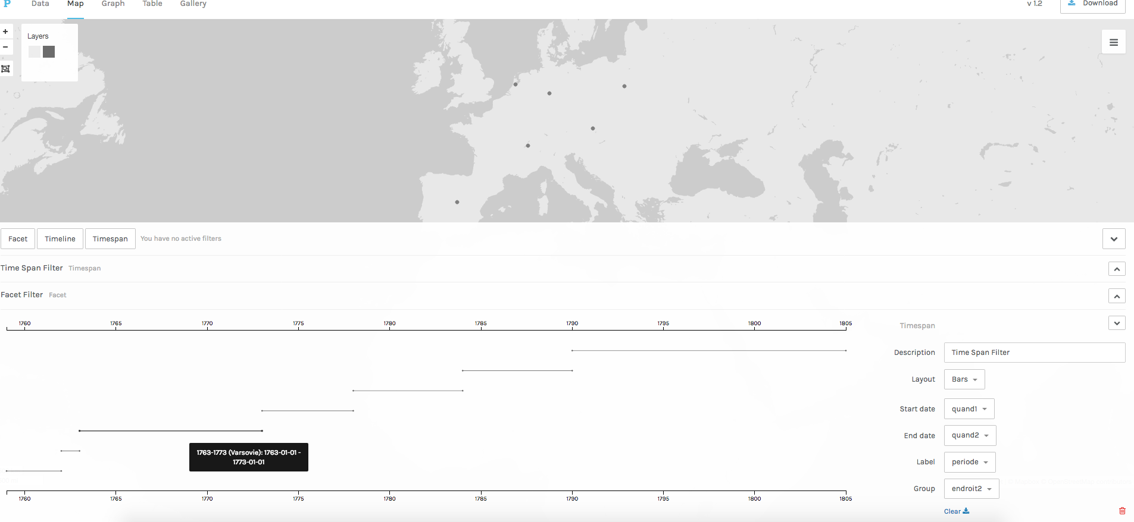The image size is (1134, 522).
Task: Click the fit-to-bounds map icon
Action: pyautogui.click(x=5, y=69)
